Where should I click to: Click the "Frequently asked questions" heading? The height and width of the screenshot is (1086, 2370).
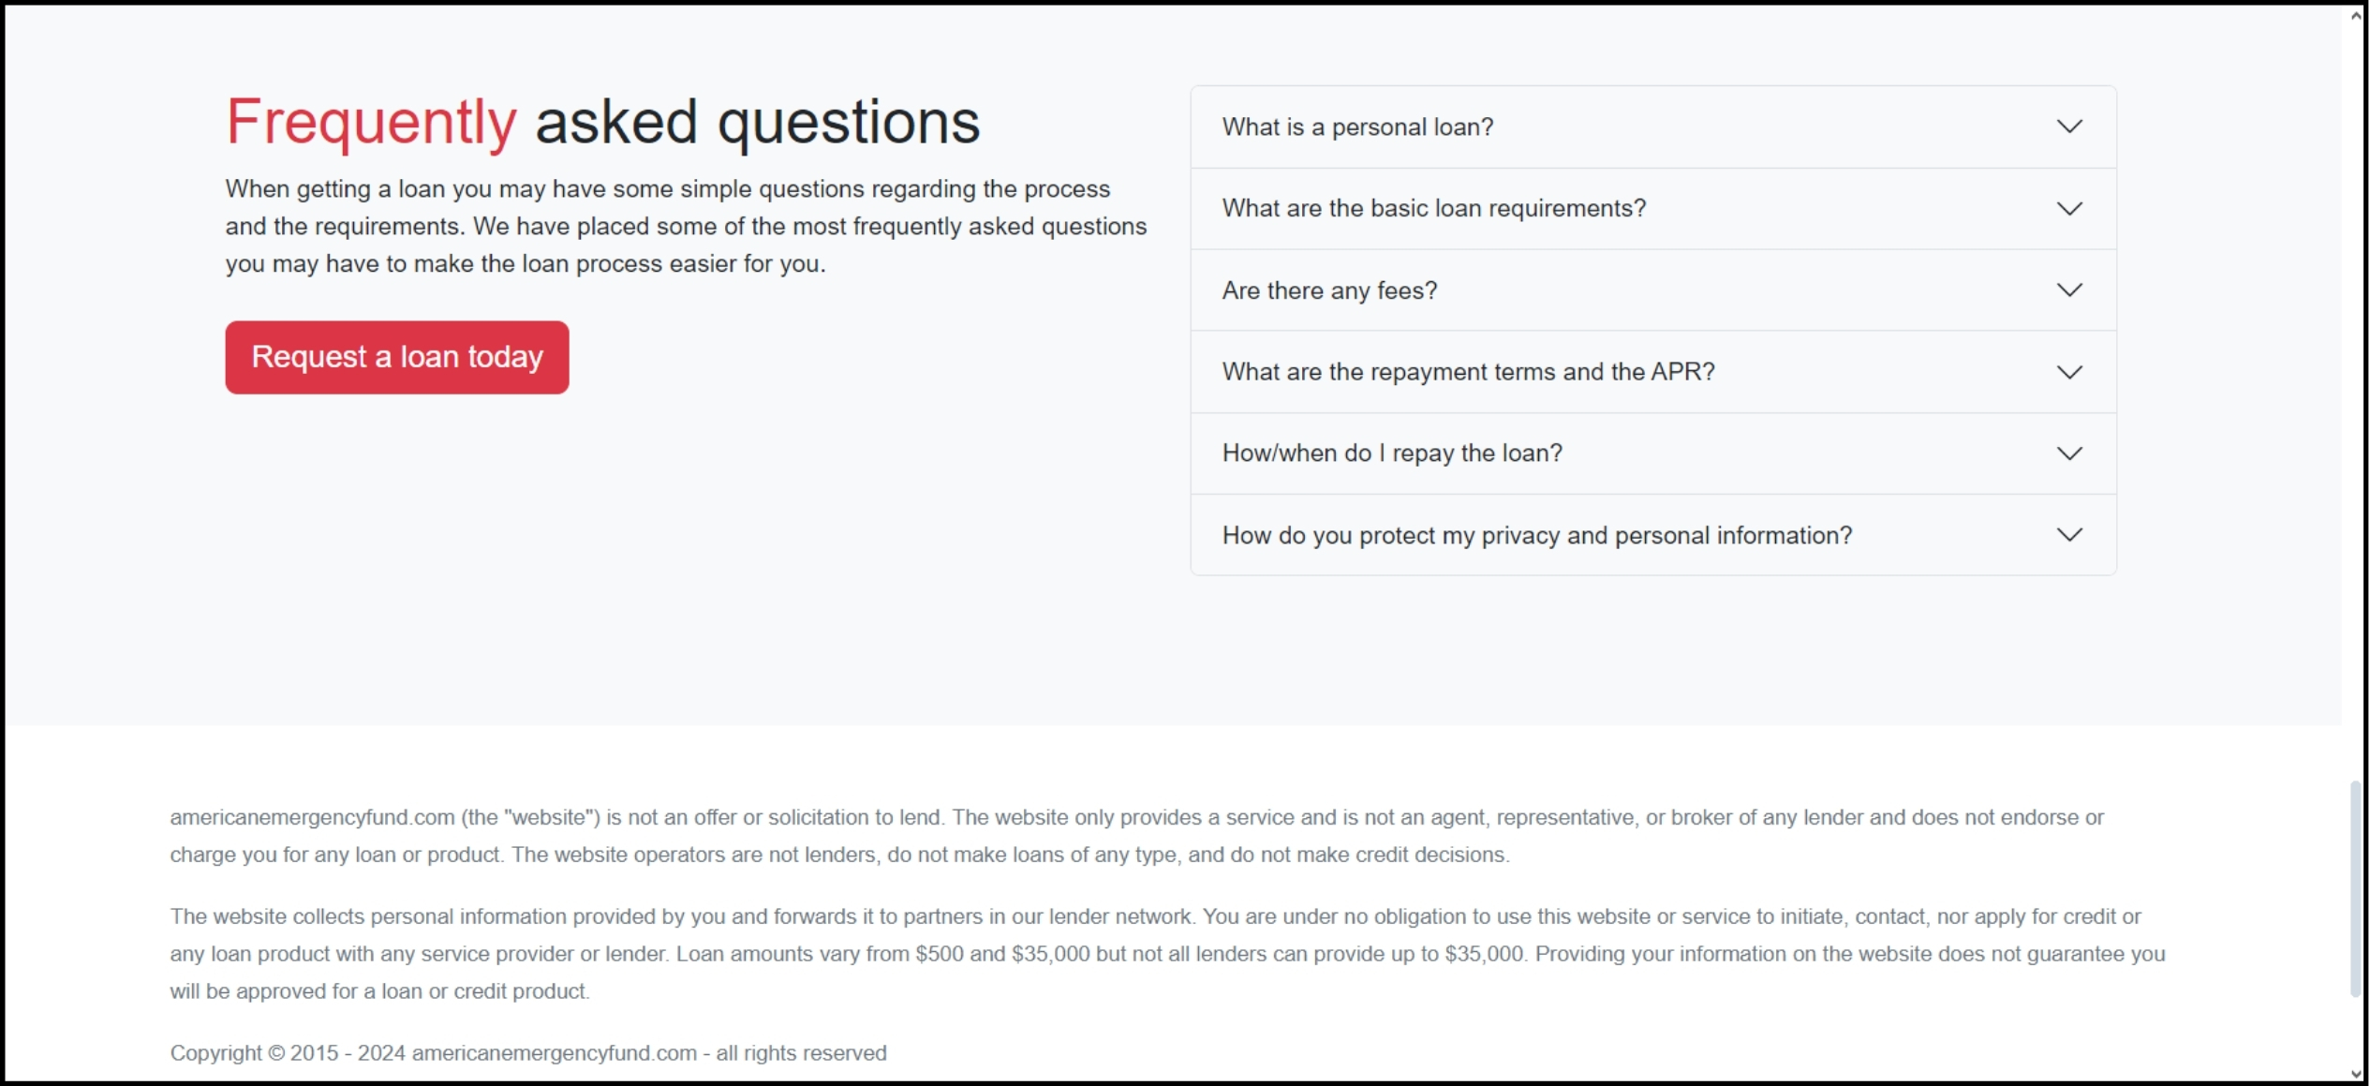tap(602, 122)
